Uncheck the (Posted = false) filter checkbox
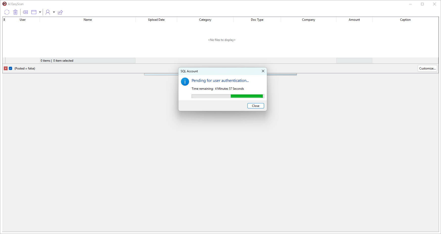 click(x=11, y=68)
